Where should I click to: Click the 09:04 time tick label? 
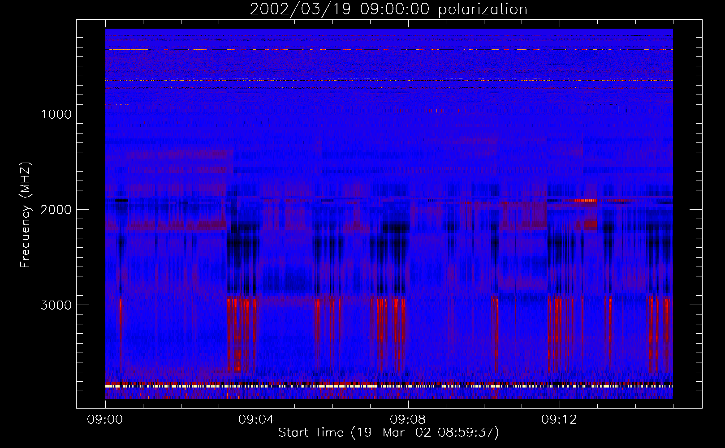(256, 420)
